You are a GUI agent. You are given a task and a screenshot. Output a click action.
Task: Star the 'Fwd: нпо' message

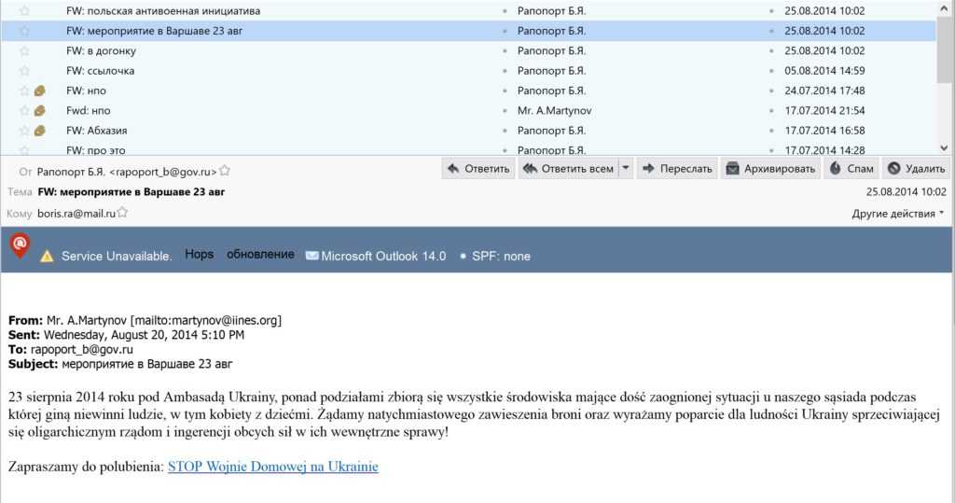point(24,111)
